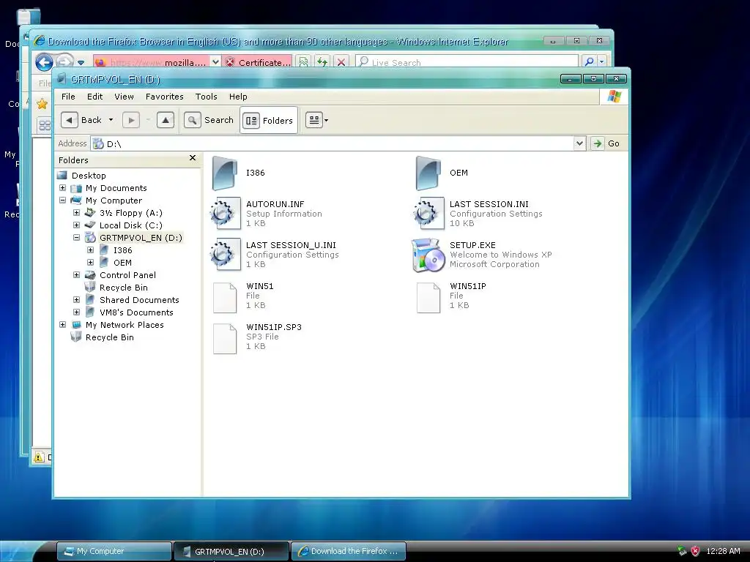Select My Network Places in tree

point(125,324)
